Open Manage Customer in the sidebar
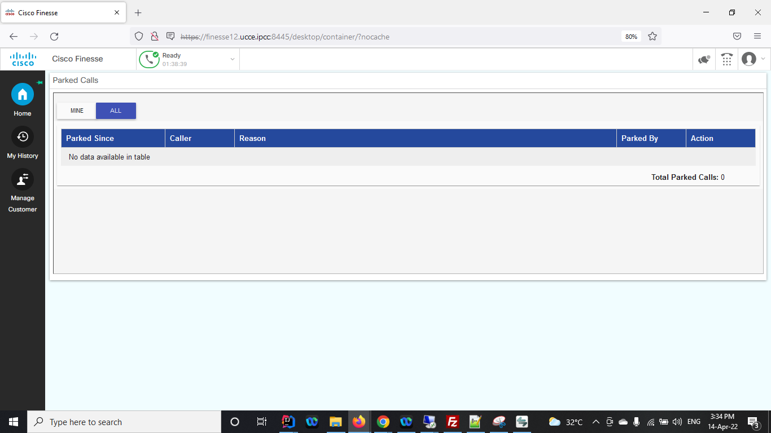Image resolution: width=771 pixels, height=433 pixels. pyautogui.click(x=23, y=179)
